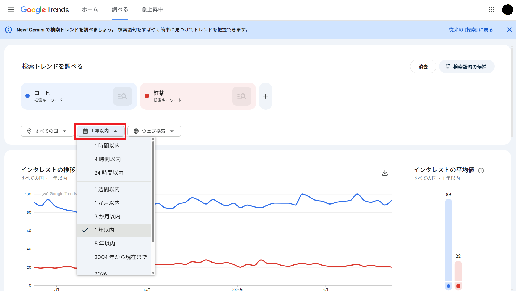Screen dimensions: 516x291
Task: Select checked 1 年以内 option
Action: tap(114, 230)
